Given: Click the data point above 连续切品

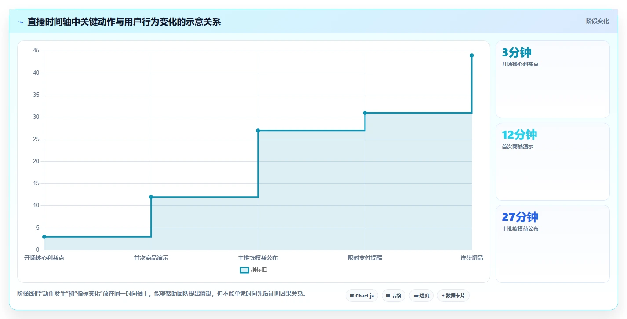Looking at the screenshot, I should point(472,55).
